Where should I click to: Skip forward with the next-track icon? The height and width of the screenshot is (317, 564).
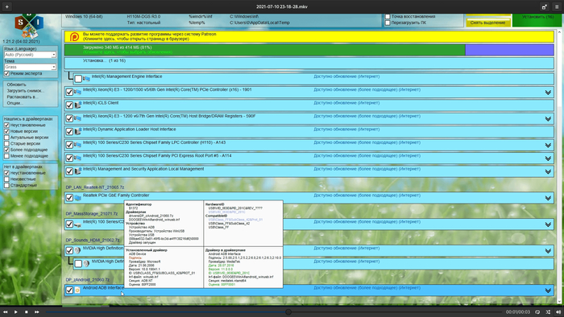pyautogui.click(x=37, y=312)
